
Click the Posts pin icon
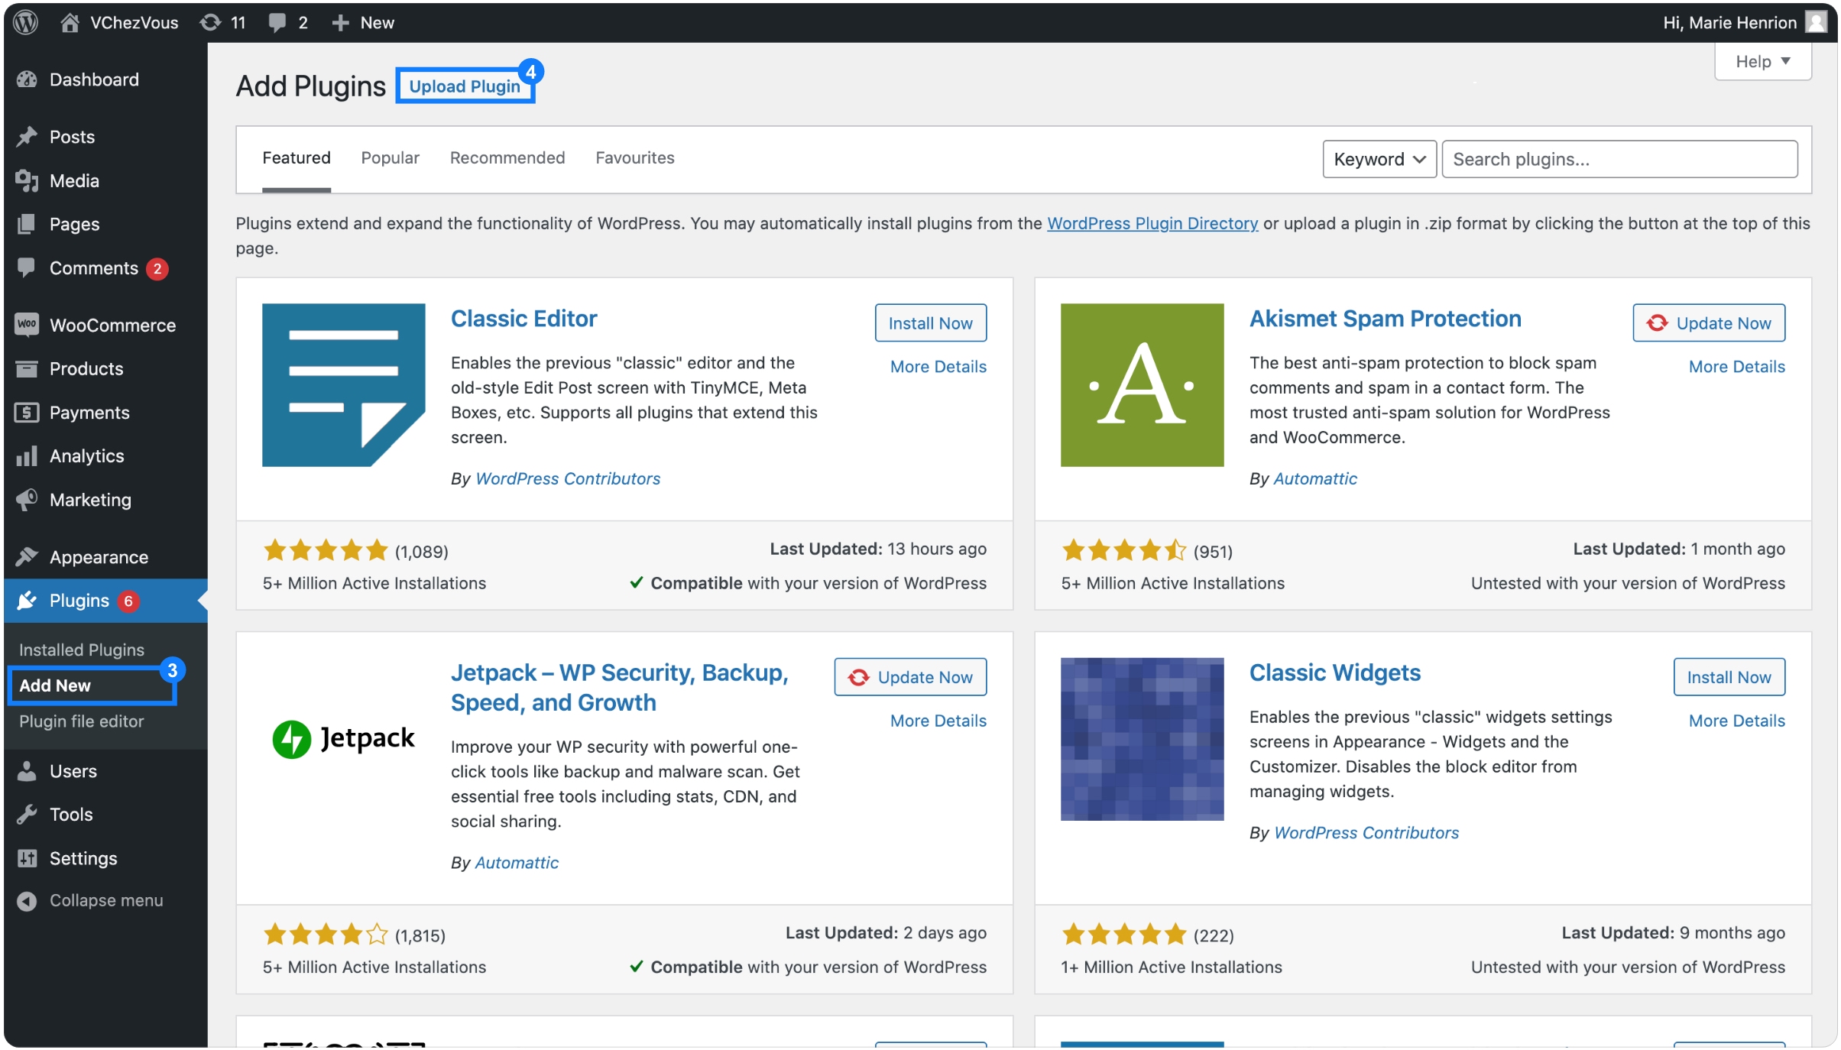(27, 137)
